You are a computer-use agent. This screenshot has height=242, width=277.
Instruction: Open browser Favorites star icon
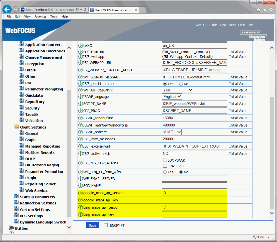point(265,10)
